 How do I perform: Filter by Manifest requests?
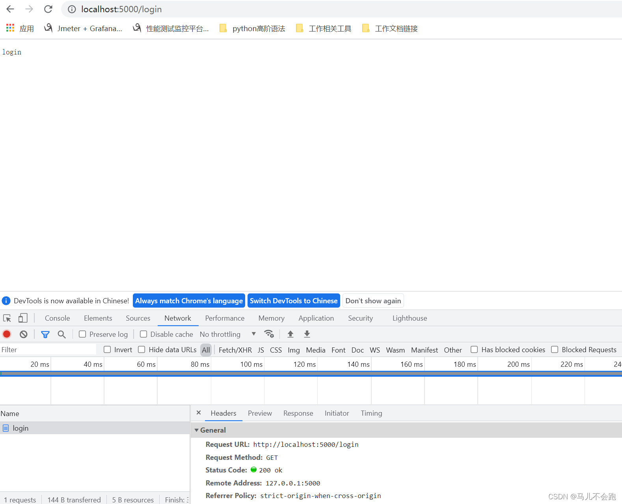coord(425,350)
